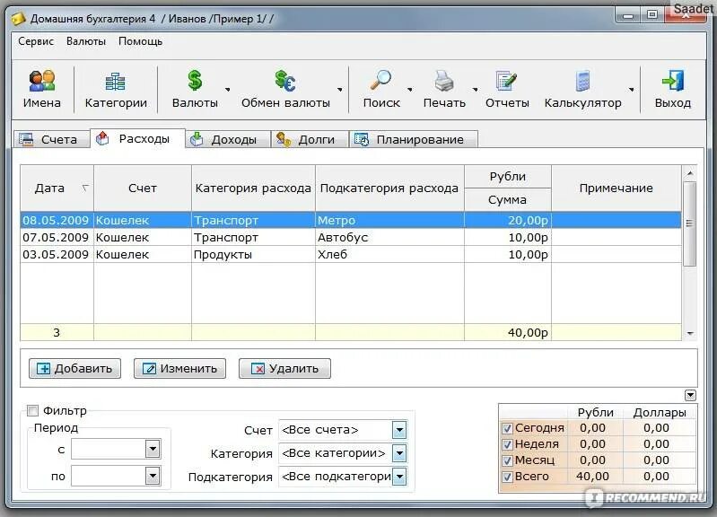
Task: Enable the Фильтр checkbox
Action: point(32,410)
